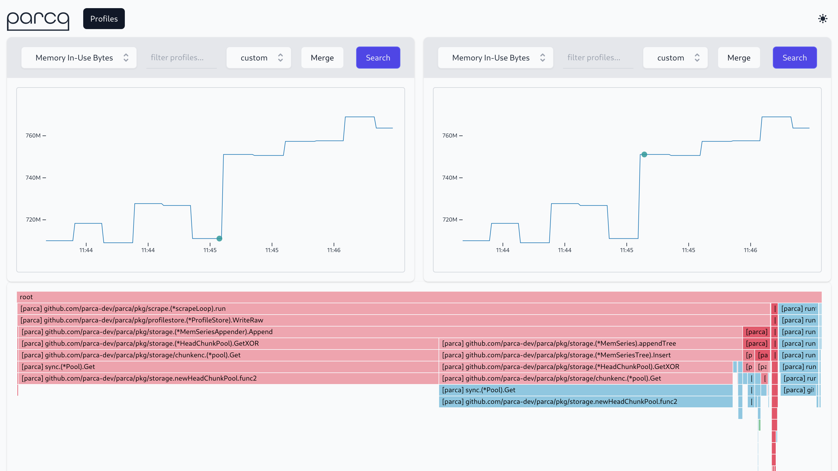Viewport: 838px width, 471px height.
Task: Expand right custom time range selector
Action: [x=675, y=58]
